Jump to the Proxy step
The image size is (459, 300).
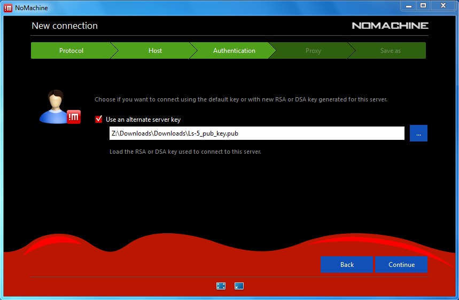pos(313,51)
